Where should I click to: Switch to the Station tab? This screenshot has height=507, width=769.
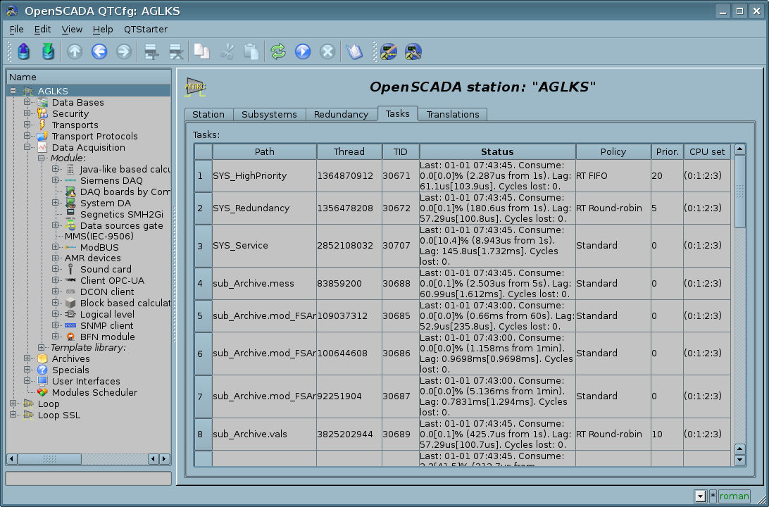[x=208, y=114]
